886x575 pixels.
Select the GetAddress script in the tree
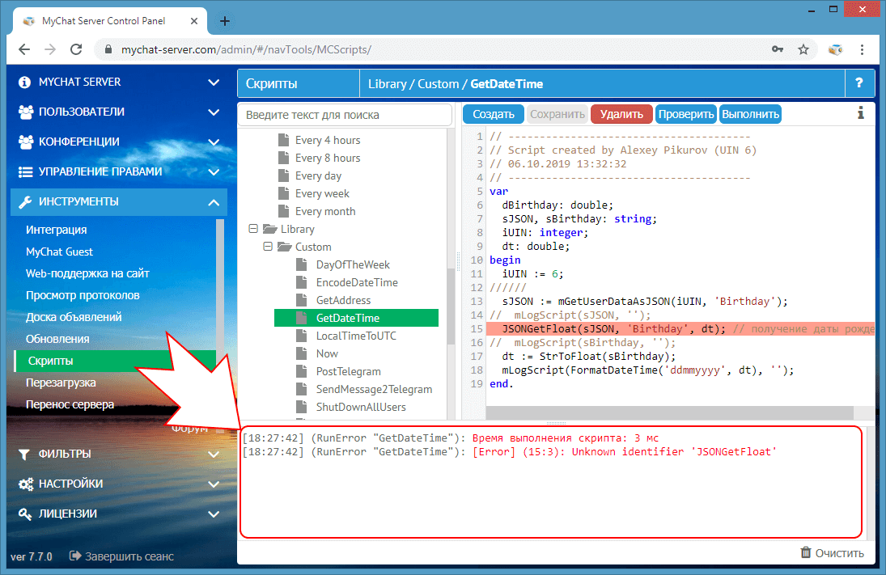[342, 300]
